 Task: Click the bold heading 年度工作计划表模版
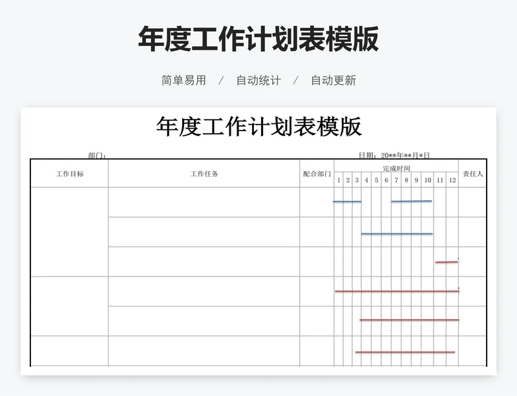pyautogui.click(x=258, y=39)
